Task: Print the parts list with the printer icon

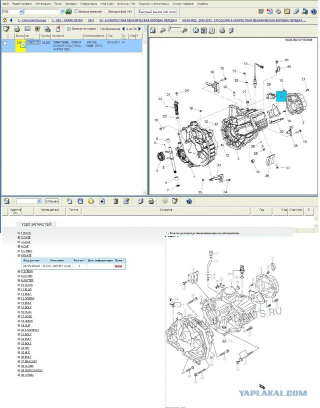Action: point(17,29)
